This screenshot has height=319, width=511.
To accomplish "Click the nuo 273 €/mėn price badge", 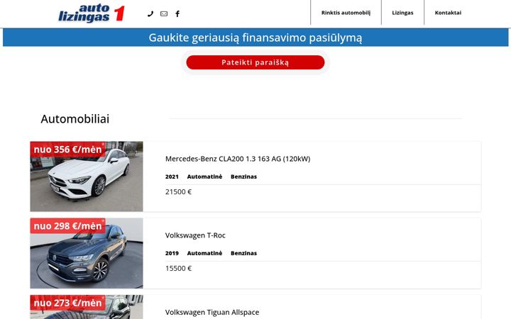I will coord(68,303).
